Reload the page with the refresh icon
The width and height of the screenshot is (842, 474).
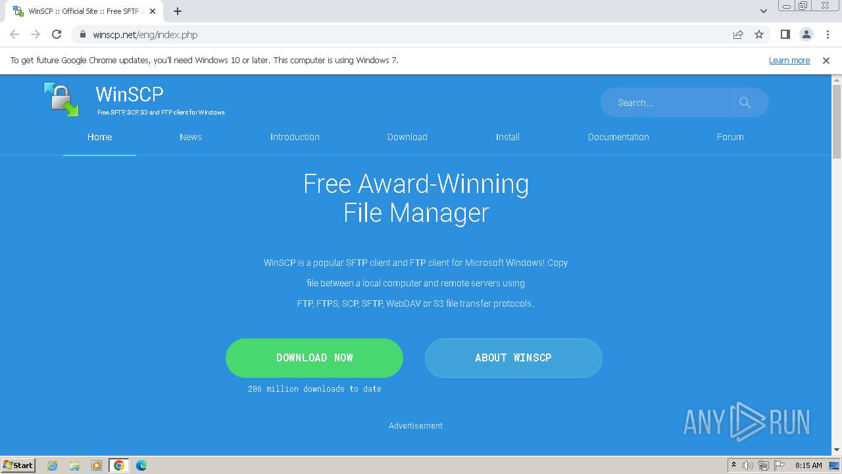point(57,35)
